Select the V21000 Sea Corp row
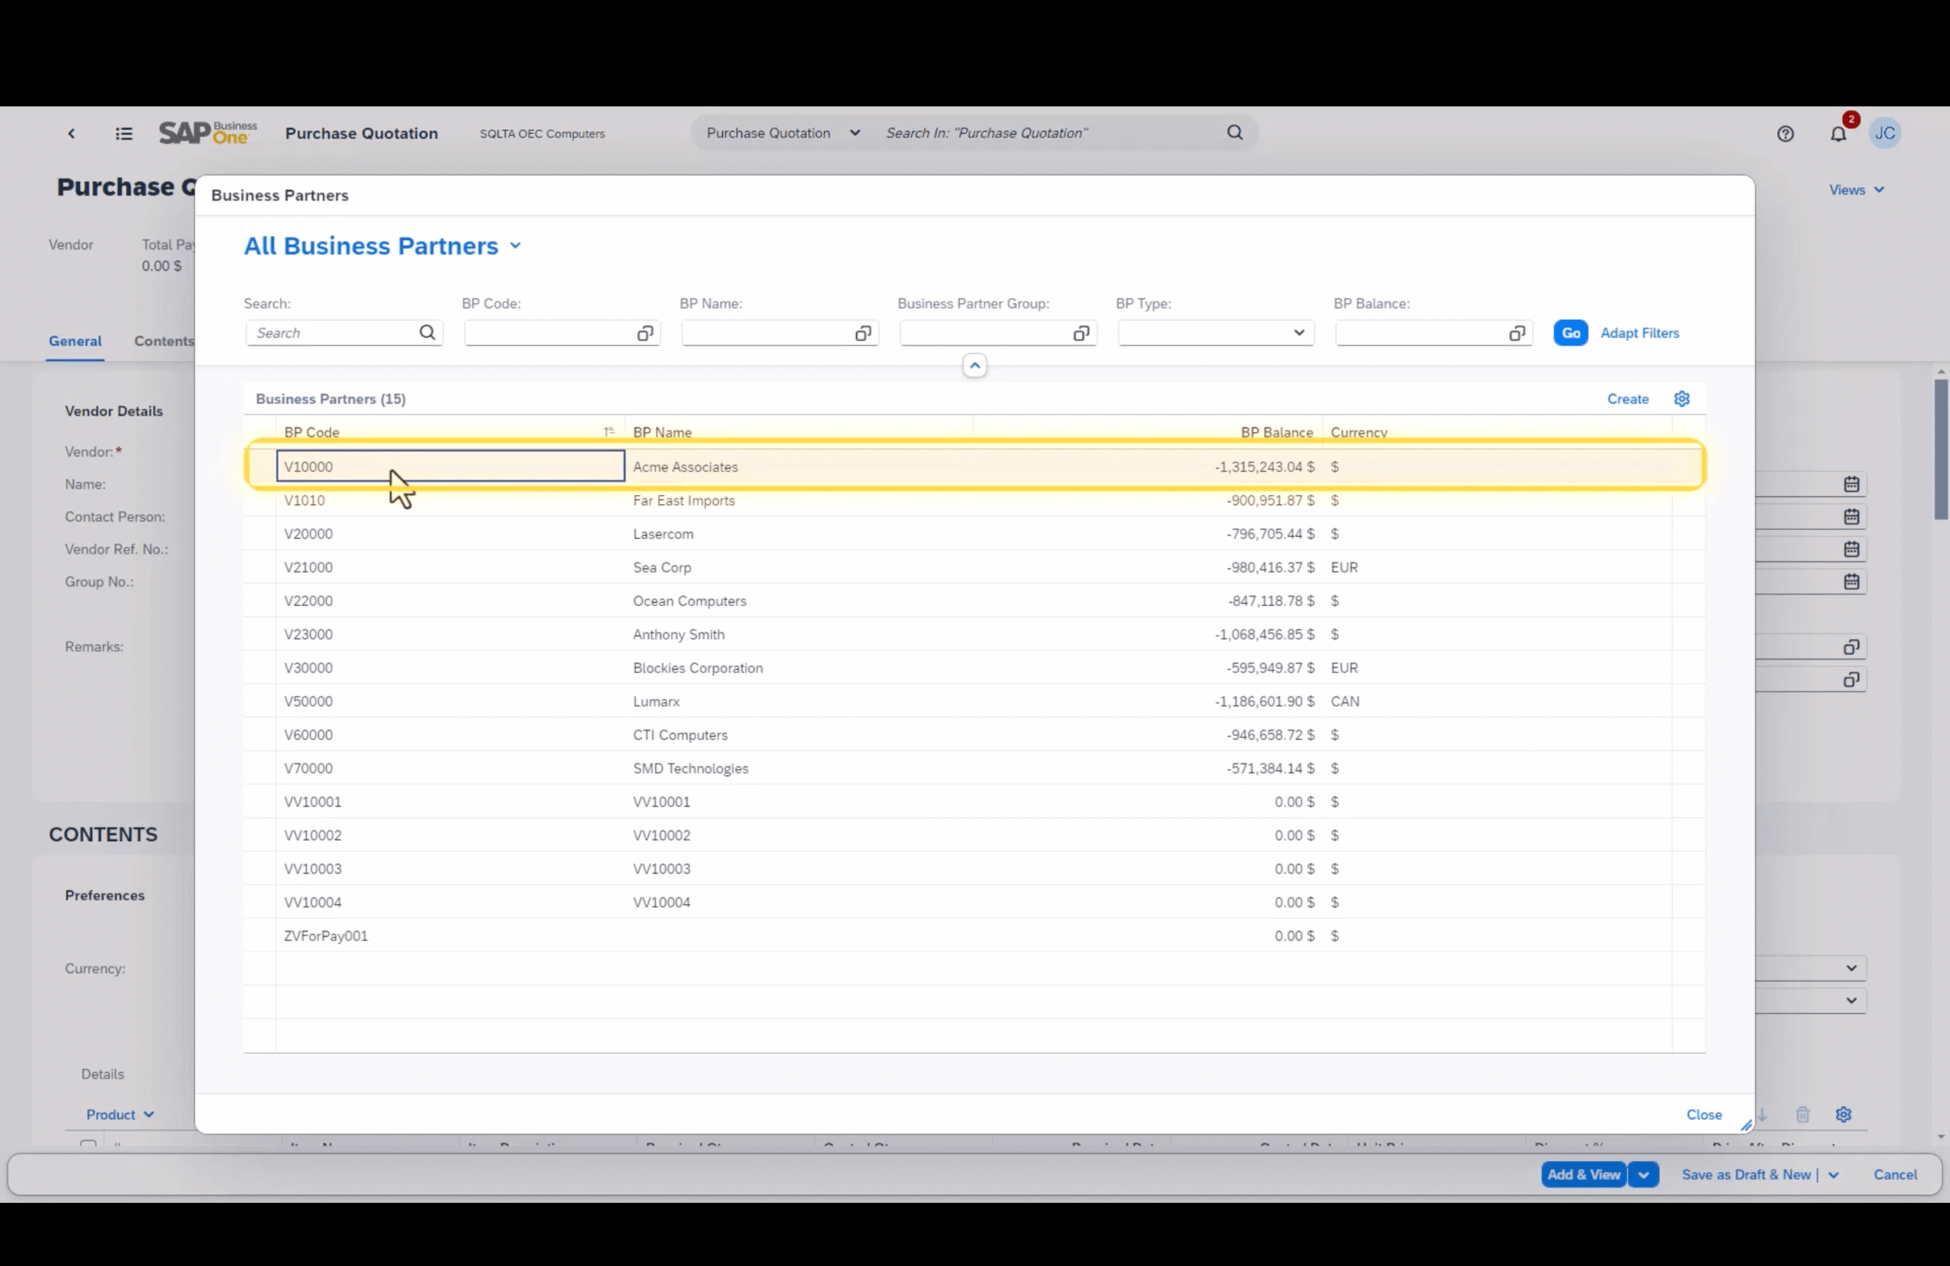The width and height of the screenshot is (1950, 1266). point(974,566)
